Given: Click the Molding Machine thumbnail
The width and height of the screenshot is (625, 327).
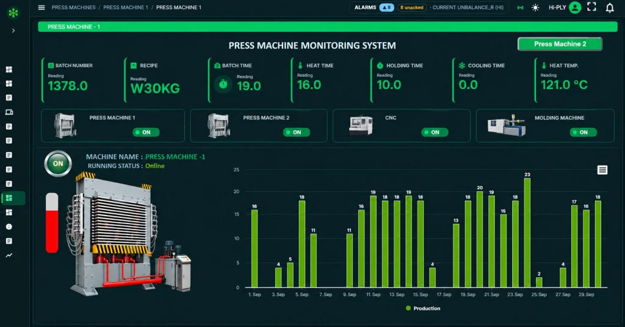Looking at the screenshot, I should pos(507,125).
